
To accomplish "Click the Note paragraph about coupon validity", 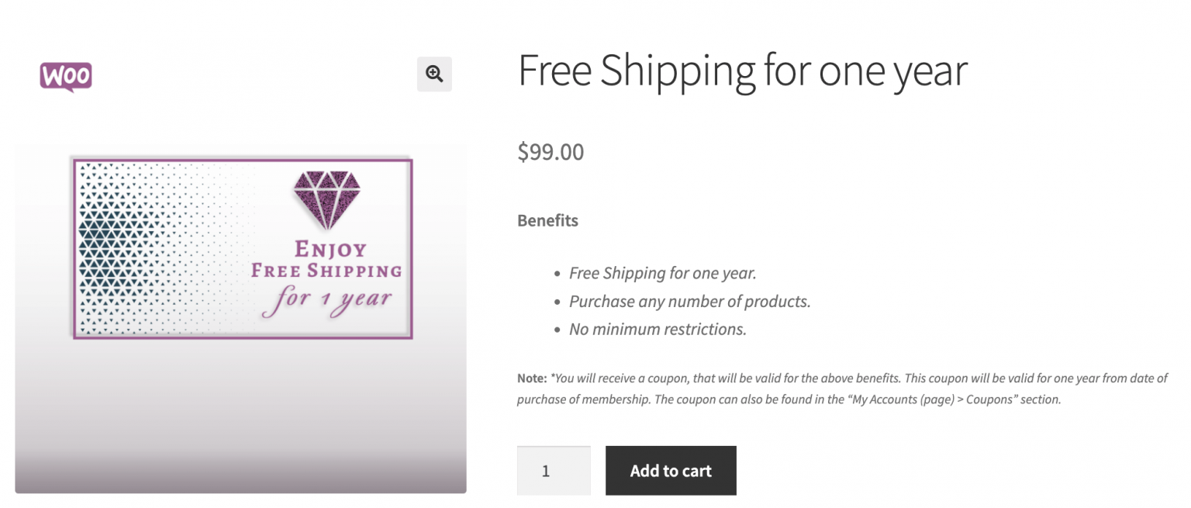I will [x=842, y=389].
